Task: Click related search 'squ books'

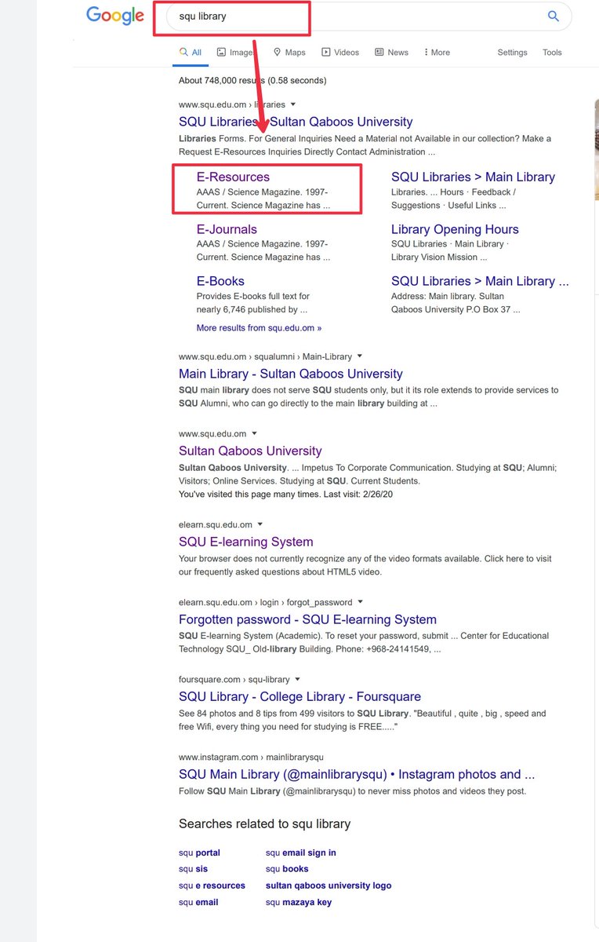Action: tap(287, 869)
